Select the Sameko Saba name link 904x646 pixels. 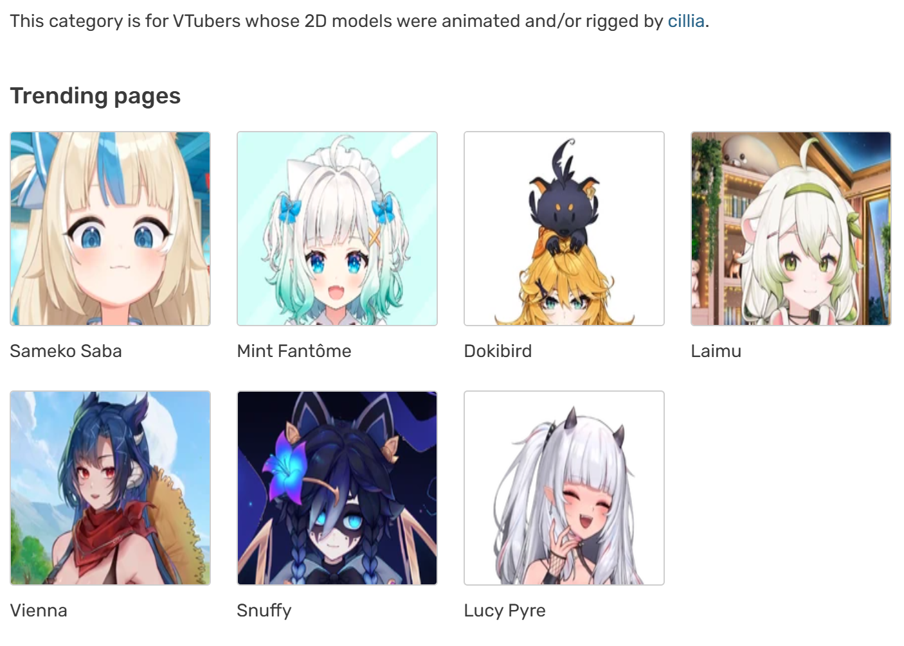(66, 351)
